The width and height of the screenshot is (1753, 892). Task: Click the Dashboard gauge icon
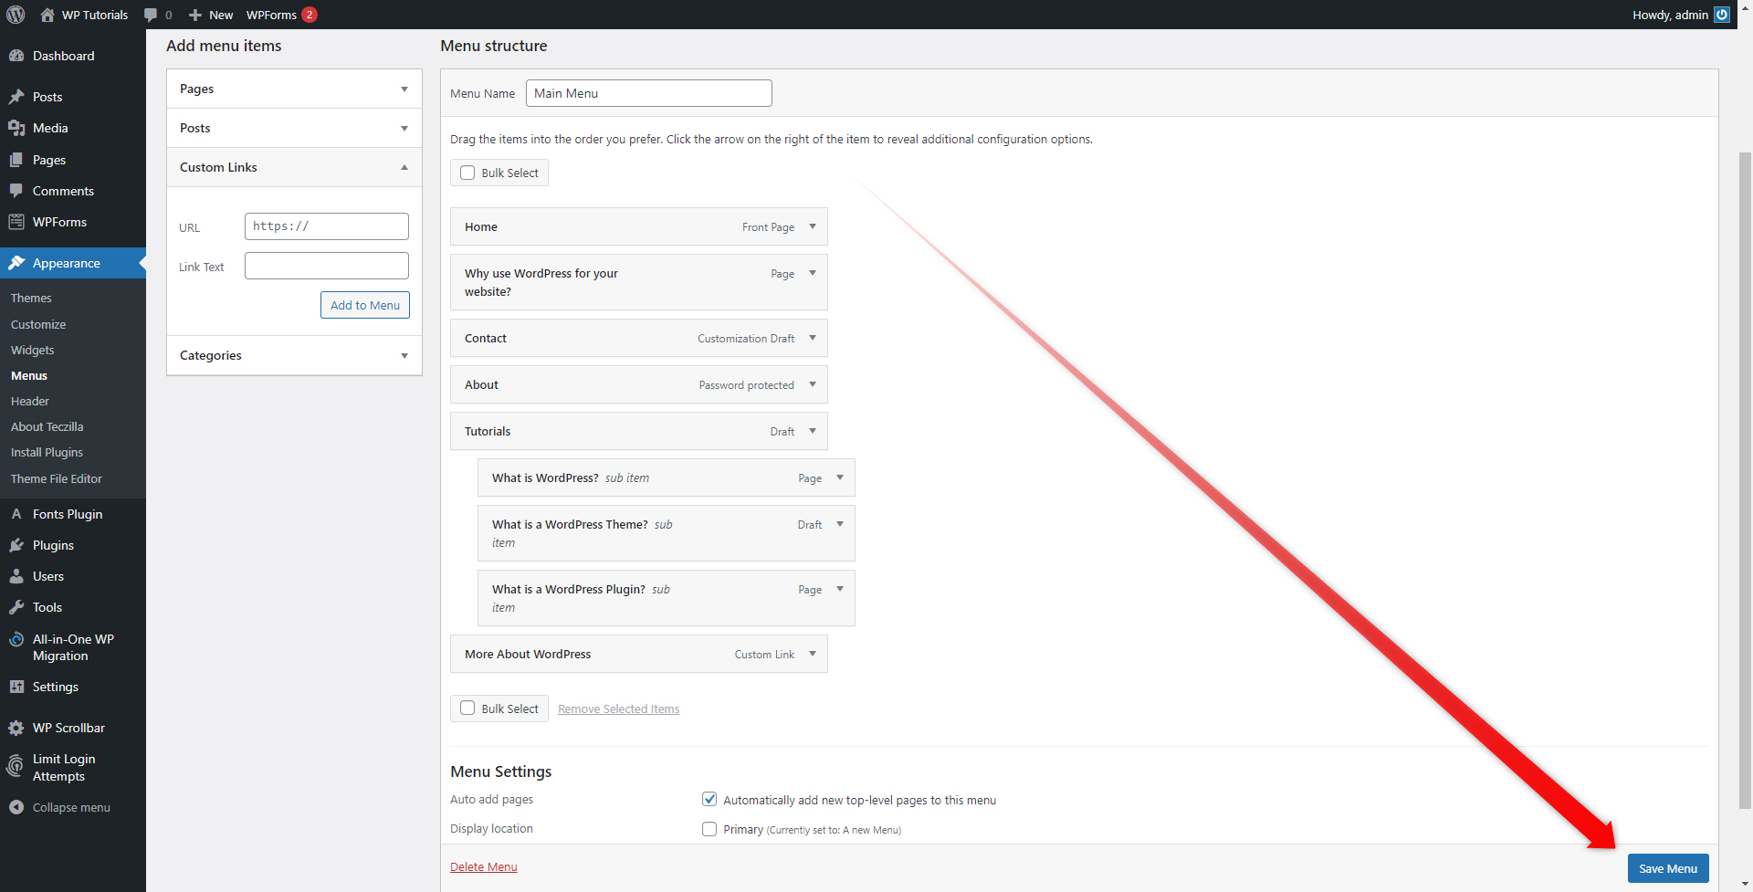coord(16,56)
